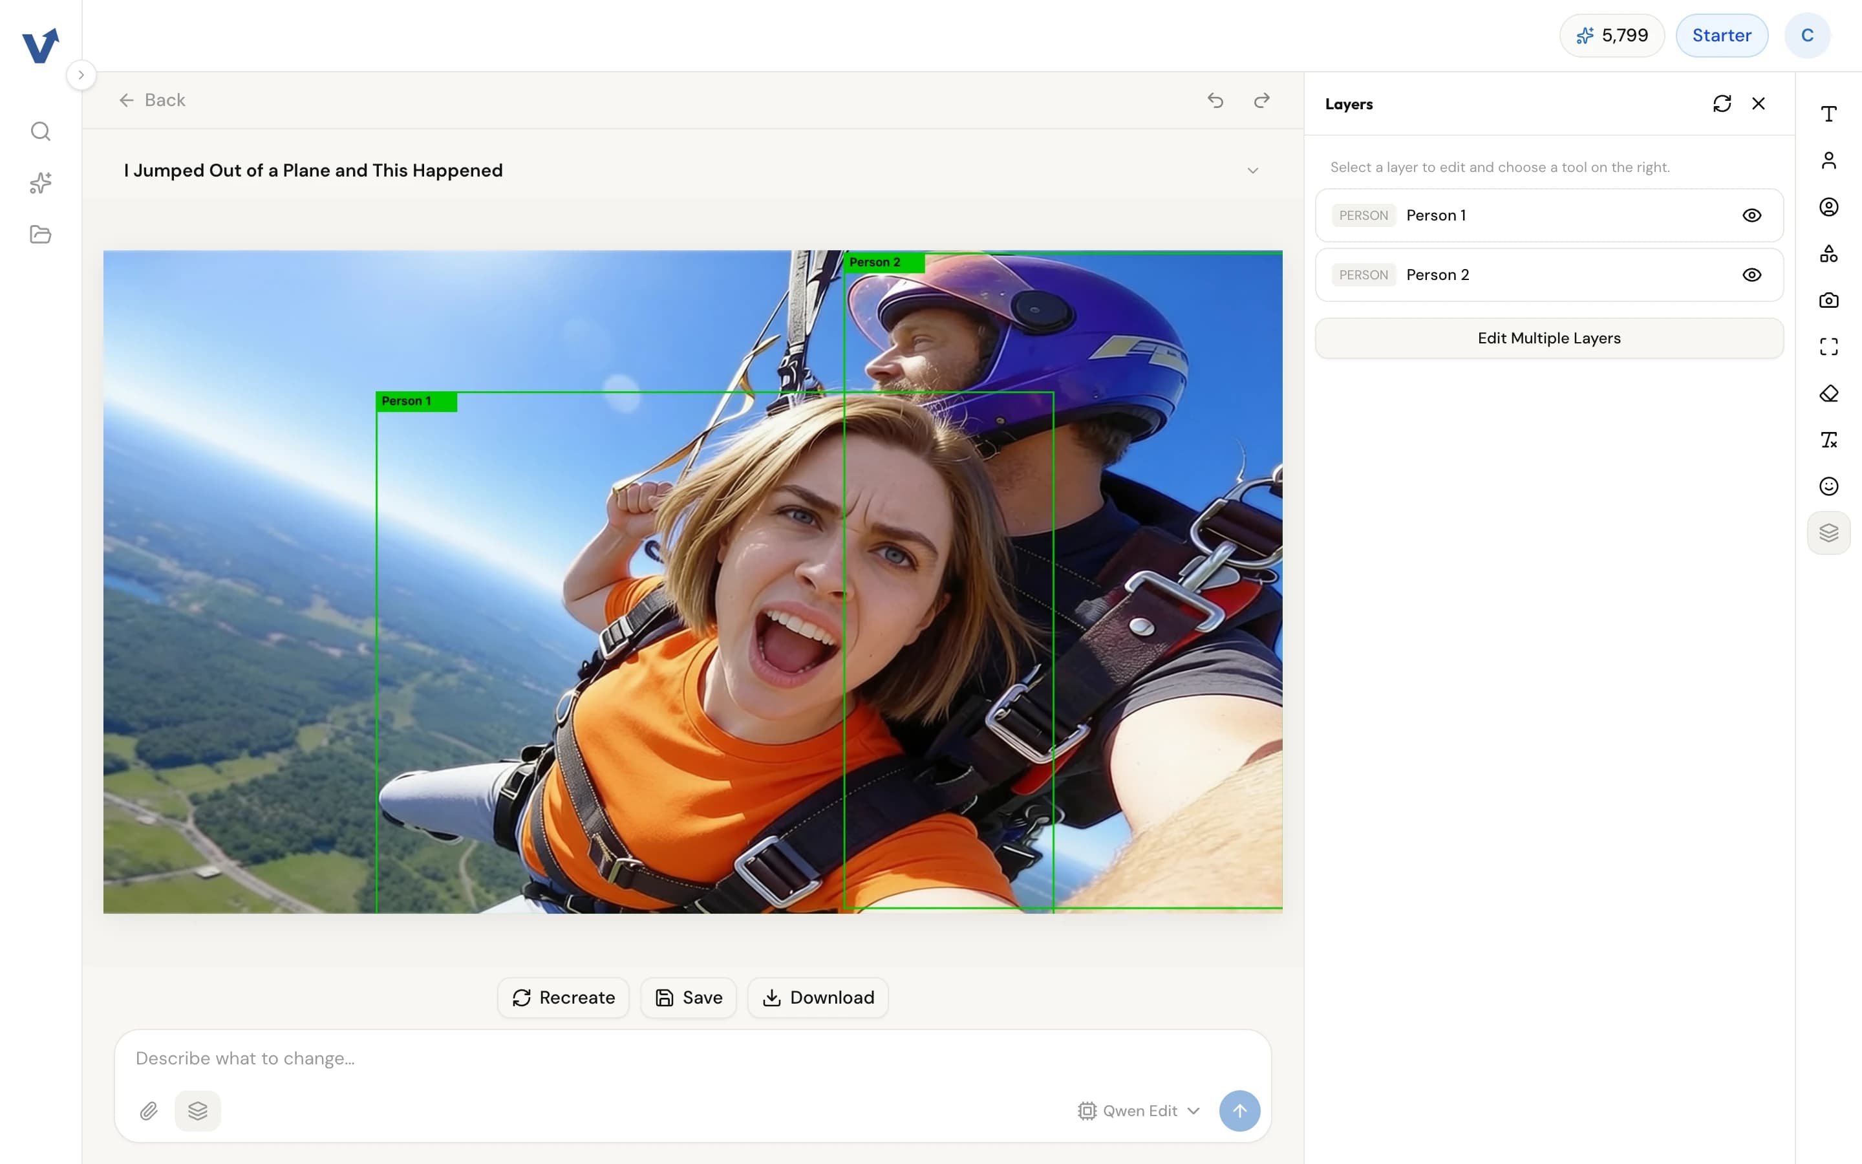This screenshot has width=1862, height=1164.
Task: Select the Person 2 layer row
Action: click(x=1549, y=275)
